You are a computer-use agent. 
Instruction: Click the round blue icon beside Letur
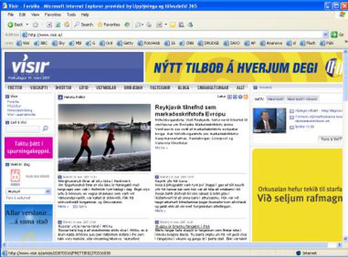[240, 97]
